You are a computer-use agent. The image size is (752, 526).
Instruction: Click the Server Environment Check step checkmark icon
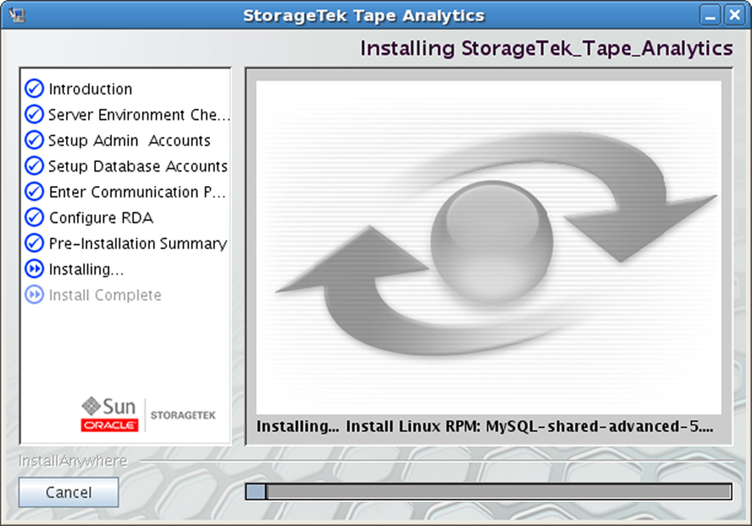(34, 114)
